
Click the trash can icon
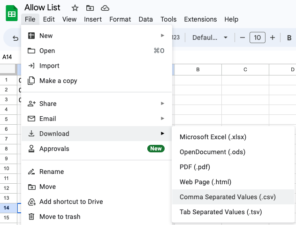pyautogui.click(x=31, y=217)
